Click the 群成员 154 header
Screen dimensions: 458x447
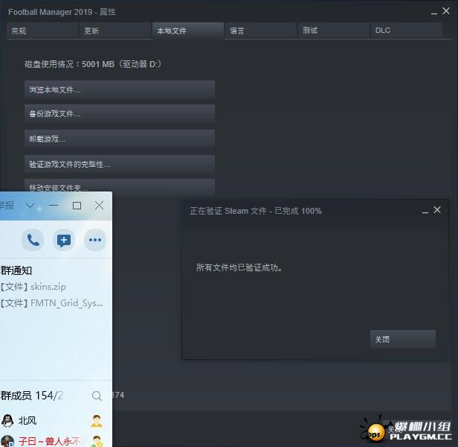click(x=32, y=396)
